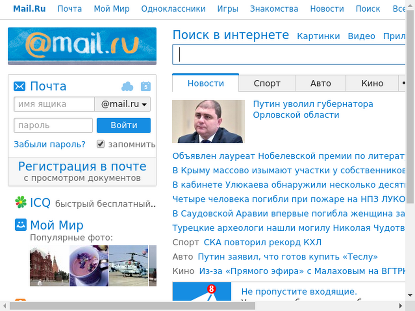
Task: Click the envelope icon next to Почта
Action: 19,86
